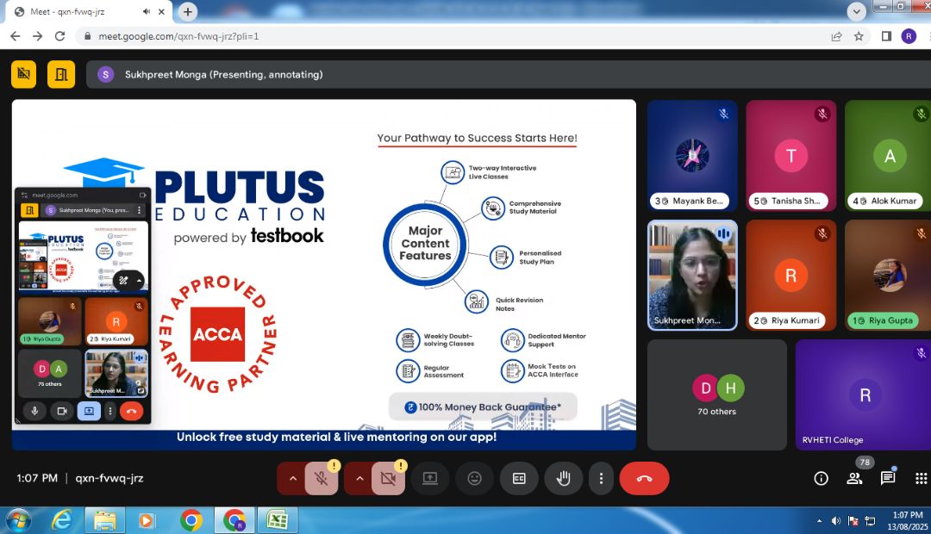
Task: Expand audio settings chevron beside microphone
Action: 292,479
